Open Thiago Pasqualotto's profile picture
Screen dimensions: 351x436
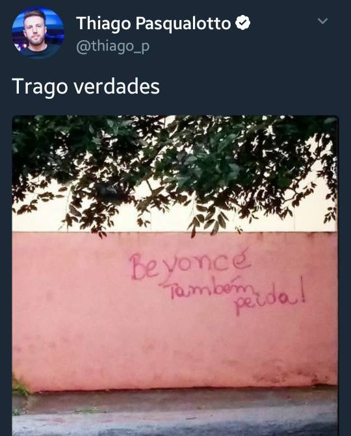point(38,32)
